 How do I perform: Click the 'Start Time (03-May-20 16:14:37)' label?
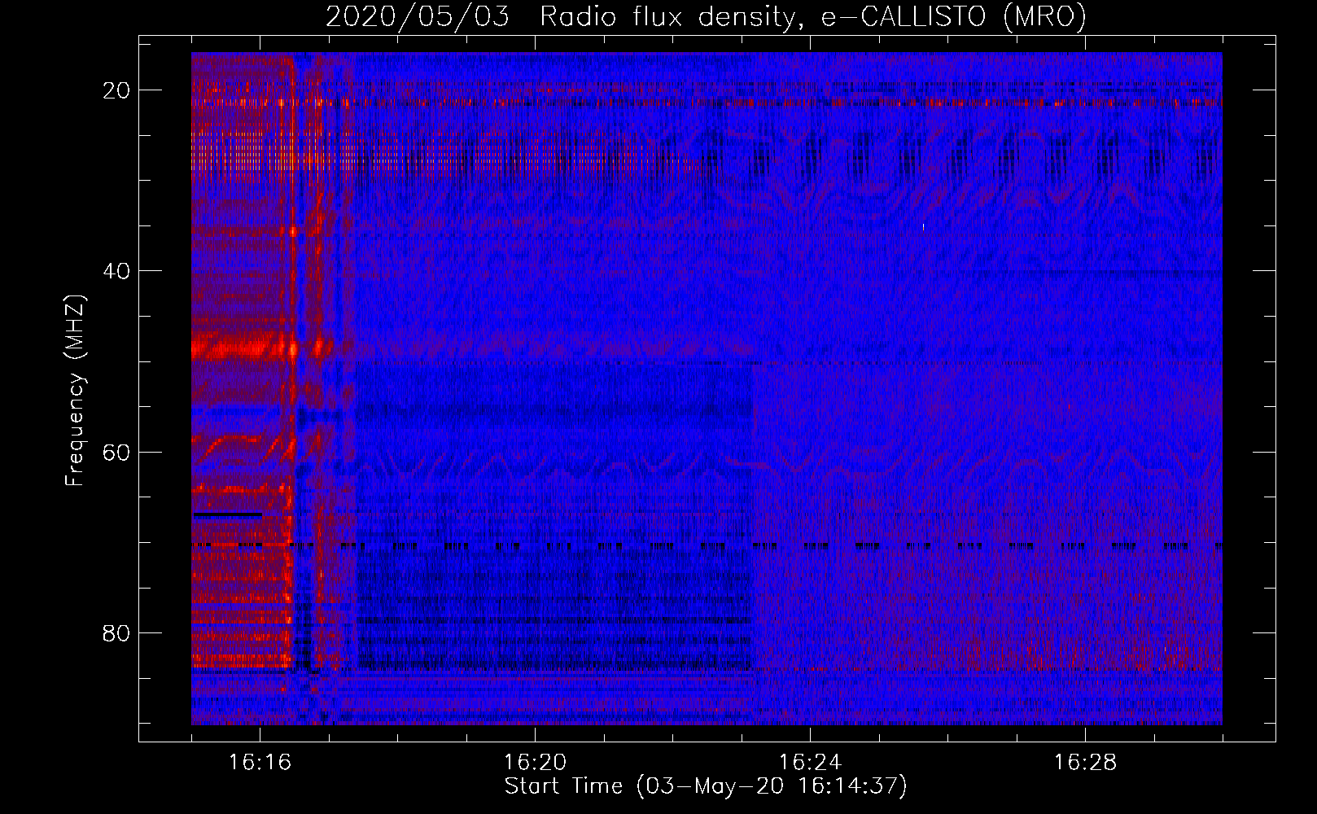706,786
